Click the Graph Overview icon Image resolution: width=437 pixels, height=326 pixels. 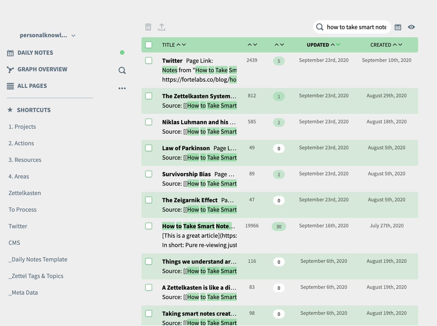(10, 69)
